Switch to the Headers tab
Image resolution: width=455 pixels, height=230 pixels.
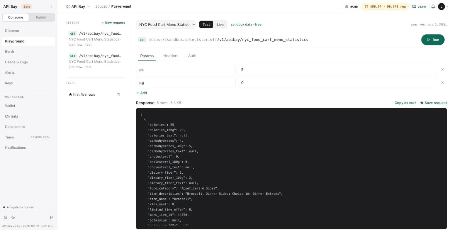click(x=171, y=56)
